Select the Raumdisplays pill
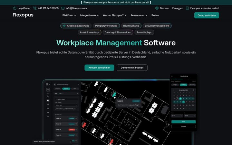This screenshot has height=145, width=232. (144, 33)
